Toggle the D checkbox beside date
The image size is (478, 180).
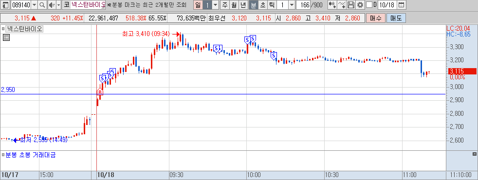point(369,5)
